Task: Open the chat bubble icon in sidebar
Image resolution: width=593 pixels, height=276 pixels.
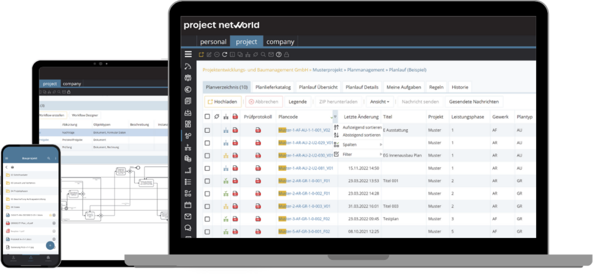Action: click(x=188, y=227)
